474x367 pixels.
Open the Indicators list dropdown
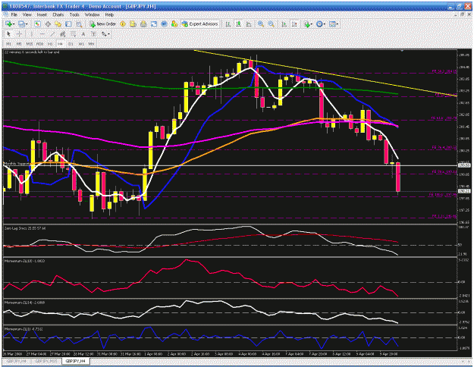308,24
